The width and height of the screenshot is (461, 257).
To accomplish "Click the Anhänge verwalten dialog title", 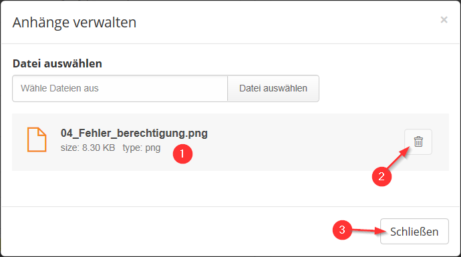I will (74, 22).
